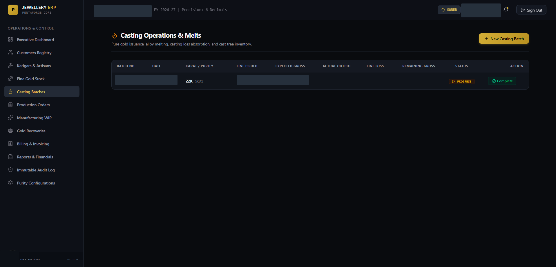
Task: Click the OWNER role badge
Action: [449, 10]
